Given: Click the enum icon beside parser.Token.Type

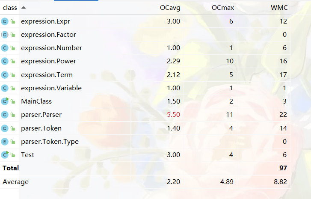Looking at the screenshot, I should tap(5, 141).
